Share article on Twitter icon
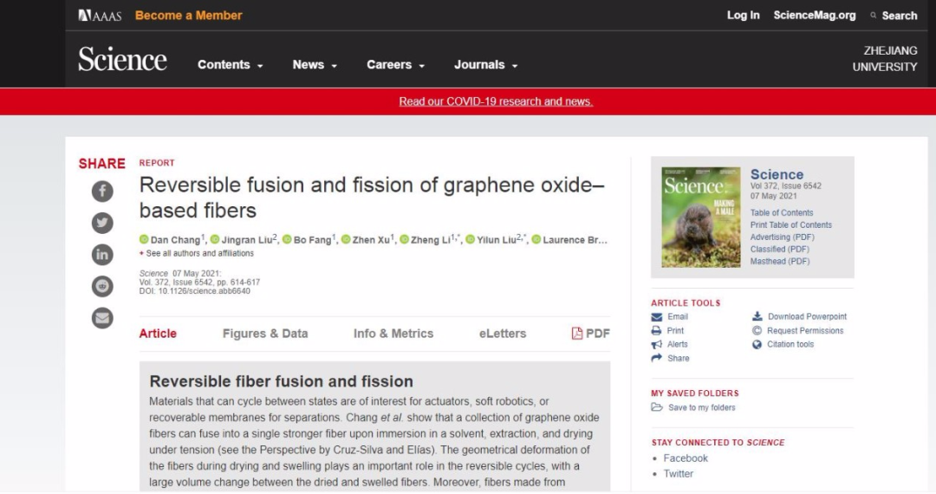936x494 pixels. click(x=102, y=223)
